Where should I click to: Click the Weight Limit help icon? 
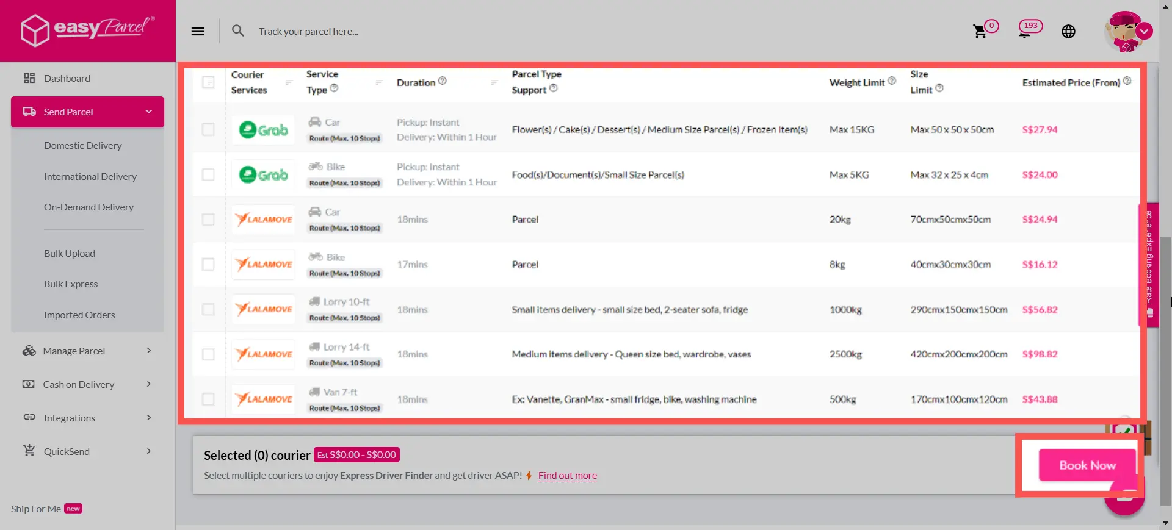tap(892, 81)
